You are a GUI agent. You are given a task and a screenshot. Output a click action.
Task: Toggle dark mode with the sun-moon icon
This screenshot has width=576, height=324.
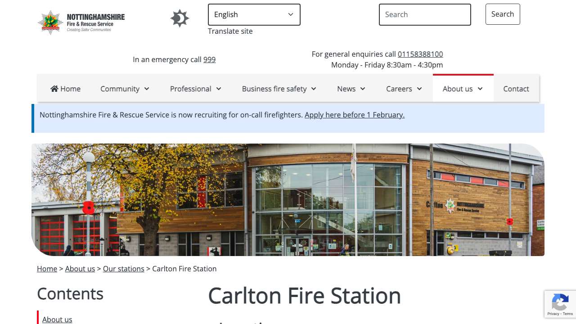pyautogui.click(x=180, y=18)
